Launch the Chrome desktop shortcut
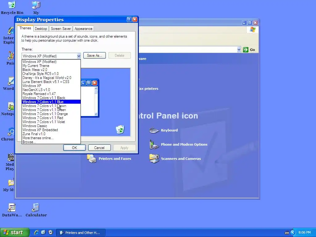The height and width of the screenshot is (237, 316). point(8,134)
